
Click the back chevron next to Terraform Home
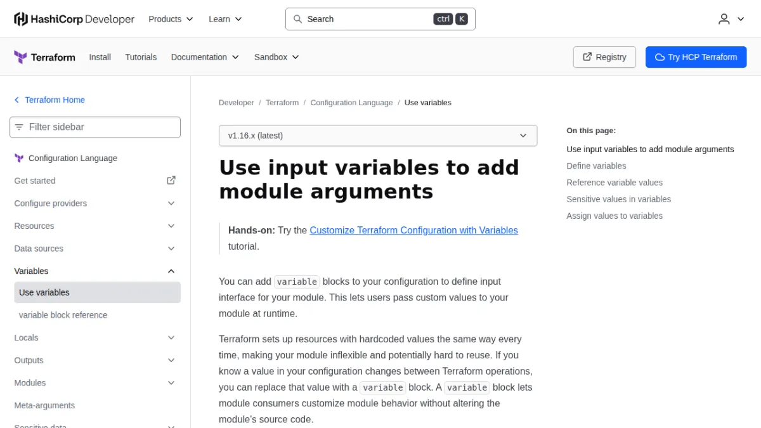(x=17, y=100)
